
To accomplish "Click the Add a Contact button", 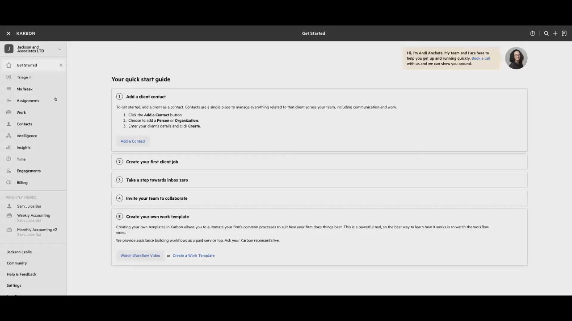I will 133,141.
